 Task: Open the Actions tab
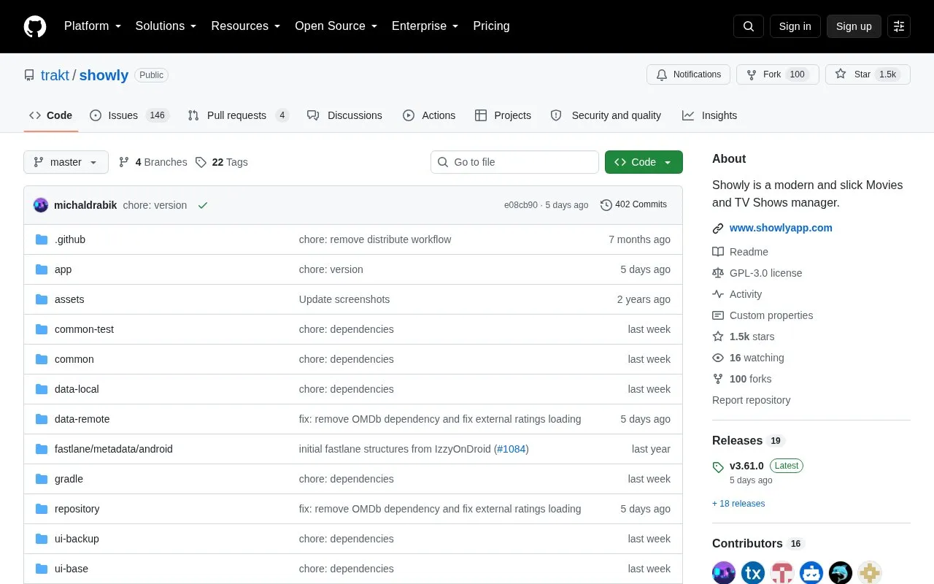click(429, 115)
